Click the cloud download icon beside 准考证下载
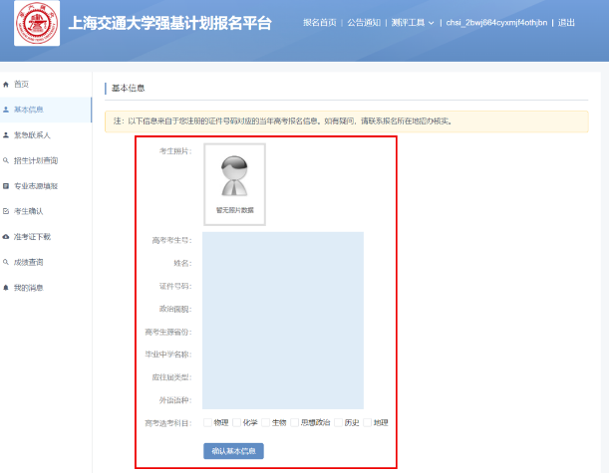Image resolution: width=609 pixels, height=473 pixels. click(x=6, y=237)
